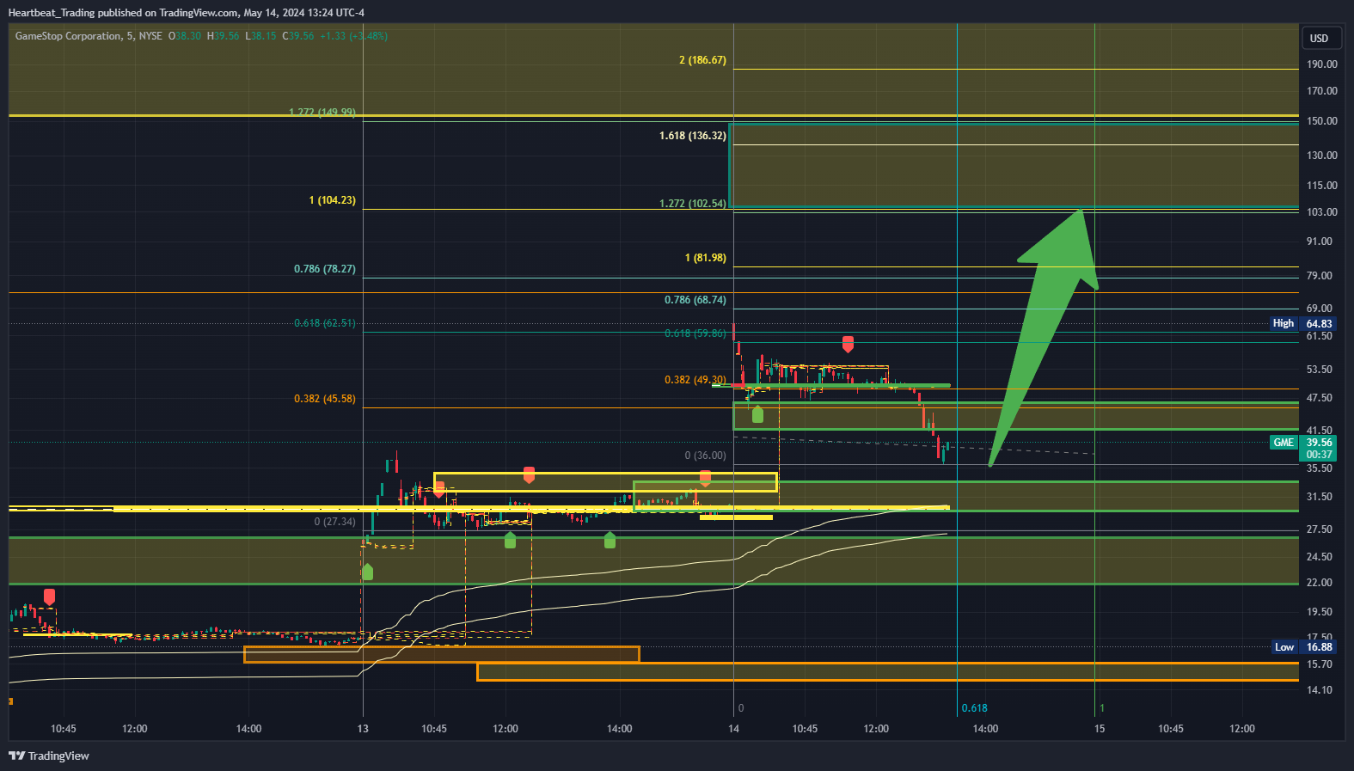
Task: Select the Fibonacci label 0.786 (68.74)
Action: (695, 300)
